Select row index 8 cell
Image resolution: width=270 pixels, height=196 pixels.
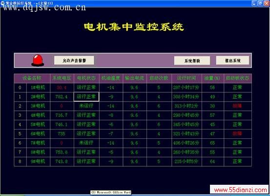click(x=20, y=161)
